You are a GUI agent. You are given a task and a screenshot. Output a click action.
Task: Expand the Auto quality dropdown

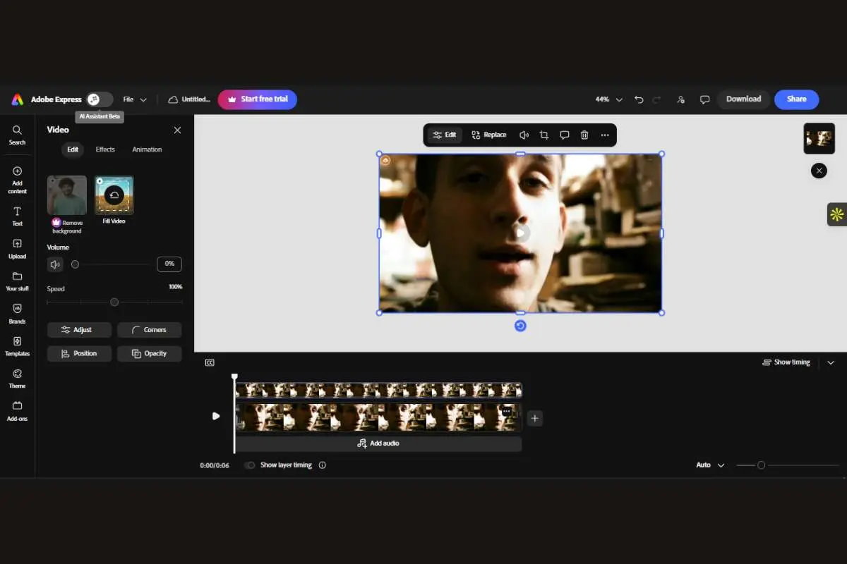click(x=709, y=465)
